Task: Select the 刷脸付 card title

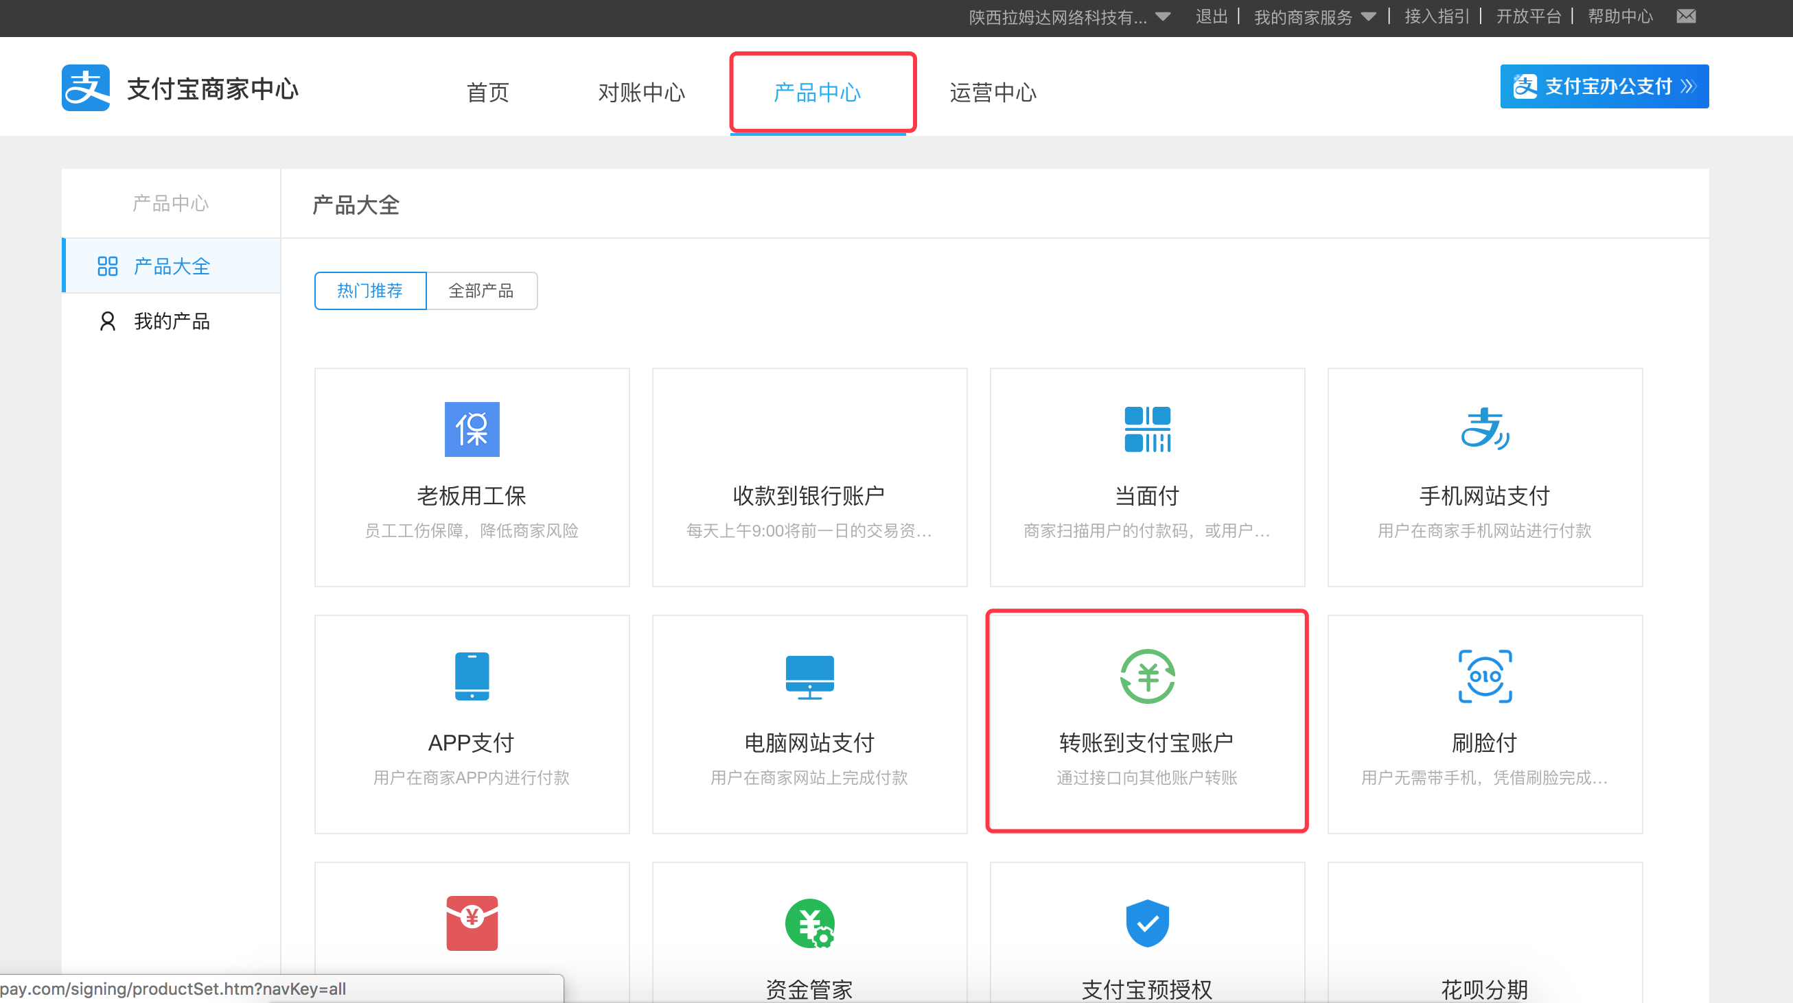Action: tap(1485, 743)
